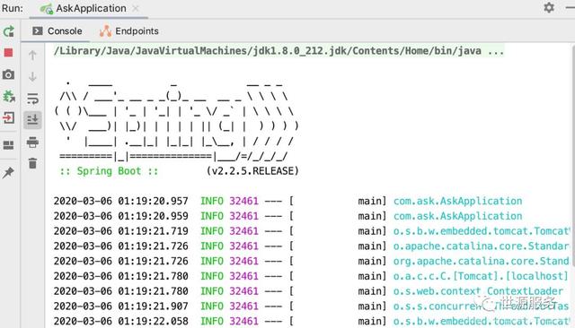Go up the stack trace with the up arrow
The image size is (575, 328).
(32, 56)
